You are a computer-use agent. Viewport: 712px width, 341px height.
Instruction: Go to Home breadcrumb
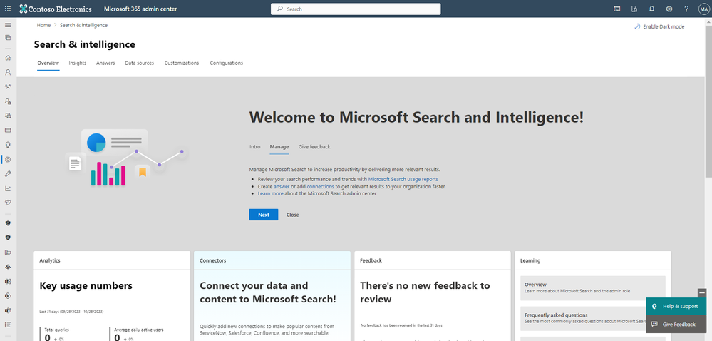43,25
